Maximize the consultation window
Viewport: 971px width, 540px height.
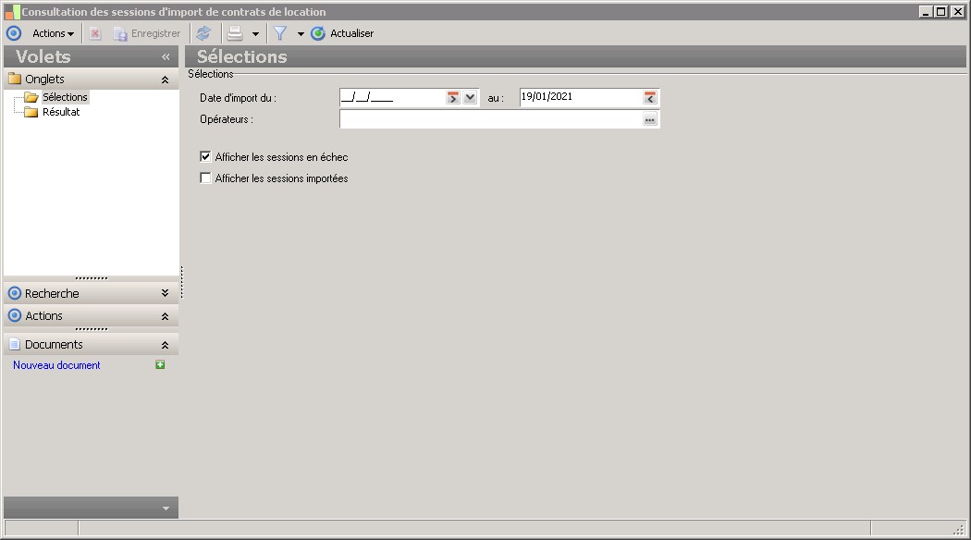pyautogui.click(x=941, y=11)
